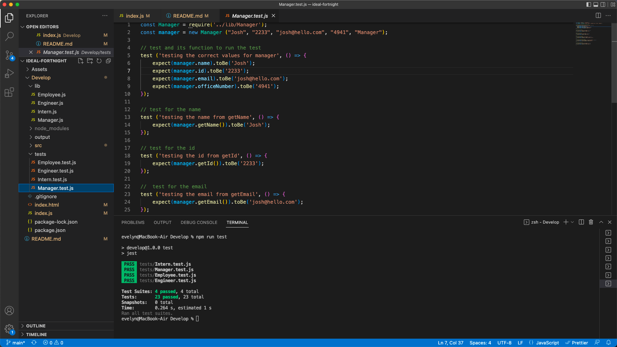The image size is (617, 347).
Task: Expand the OUTLINE section
Action: pos(36,326)
